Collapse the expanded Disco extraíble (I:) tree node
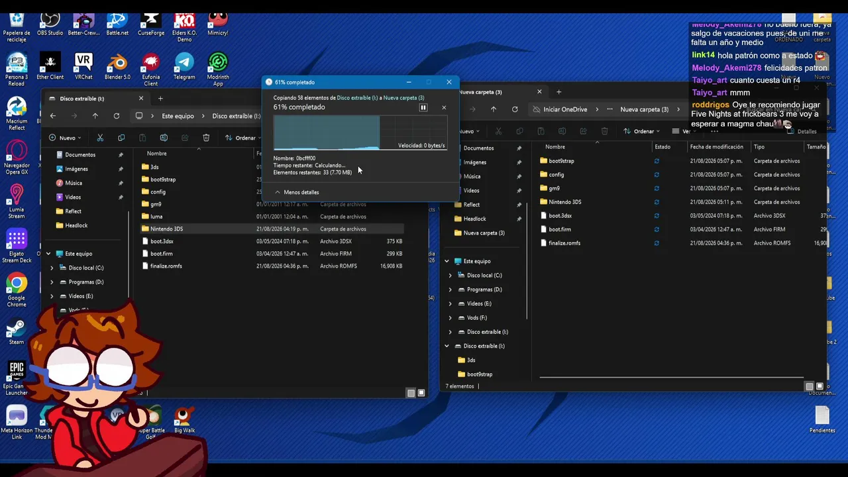 (447, 346)
